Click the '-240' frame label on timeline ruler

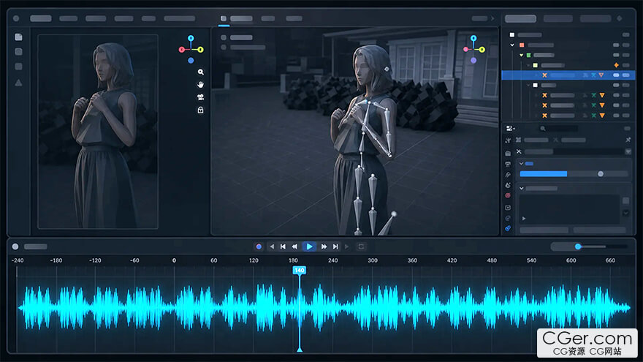[18, 260]
